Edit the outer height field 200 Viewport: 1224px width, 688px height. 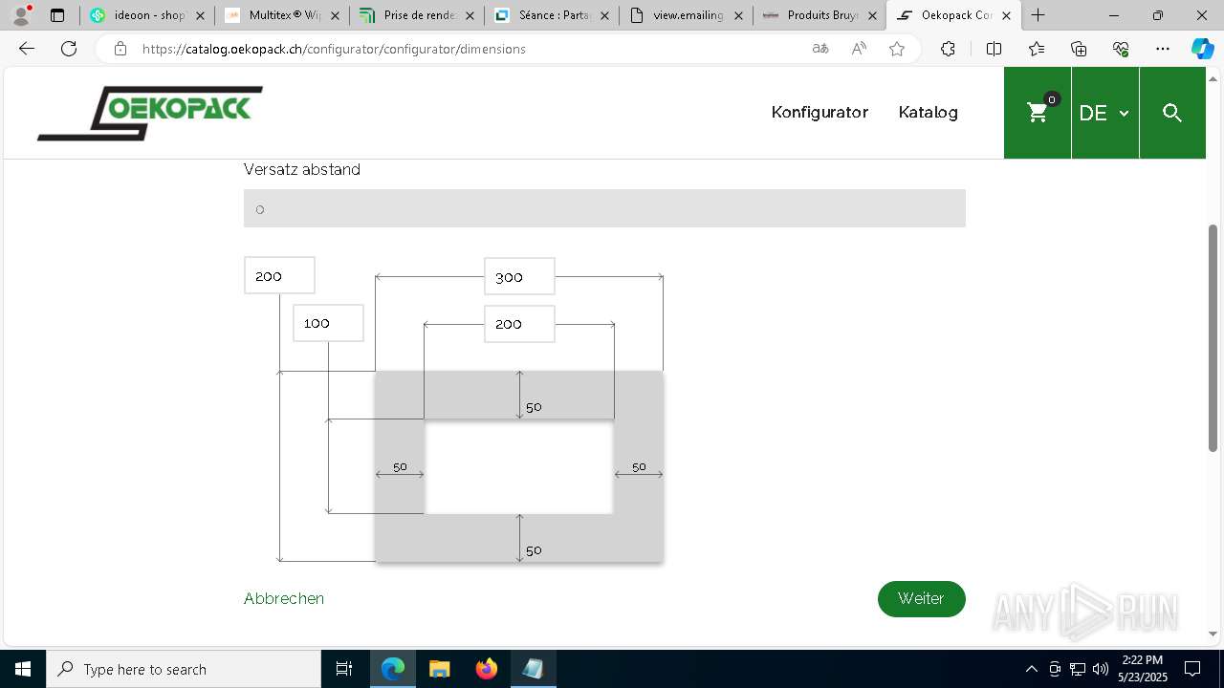coord(279,275)
